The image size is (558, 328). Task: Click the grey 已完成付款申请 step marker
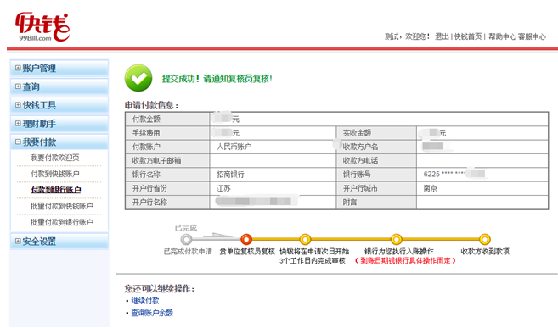(x=186, y=240)
